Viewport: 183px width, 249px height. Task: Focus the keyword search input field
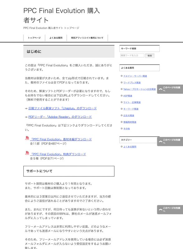click(132, 55)
